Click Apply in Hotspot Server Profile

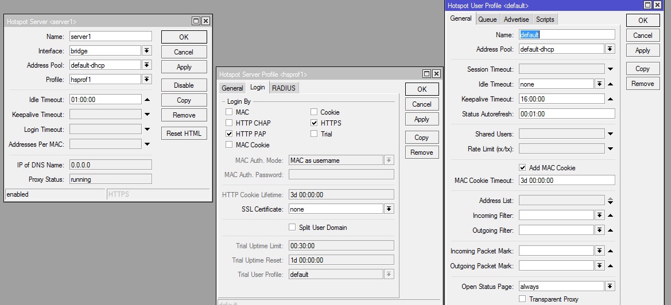(422, 119)
